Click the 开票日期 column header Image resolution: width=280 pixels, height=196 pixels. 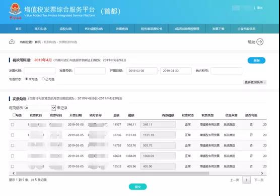tap(76, 115)
